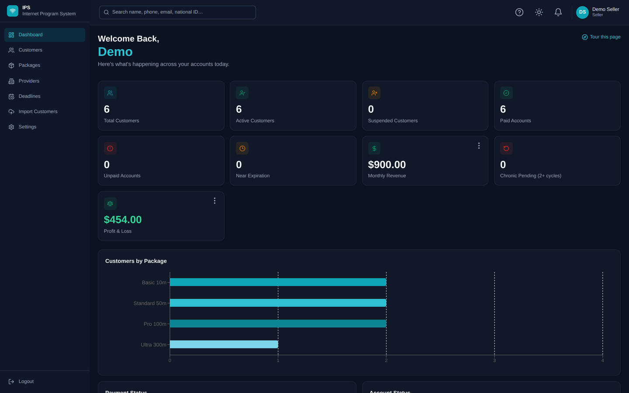Log out using the Logout button

tap(45, 382)
